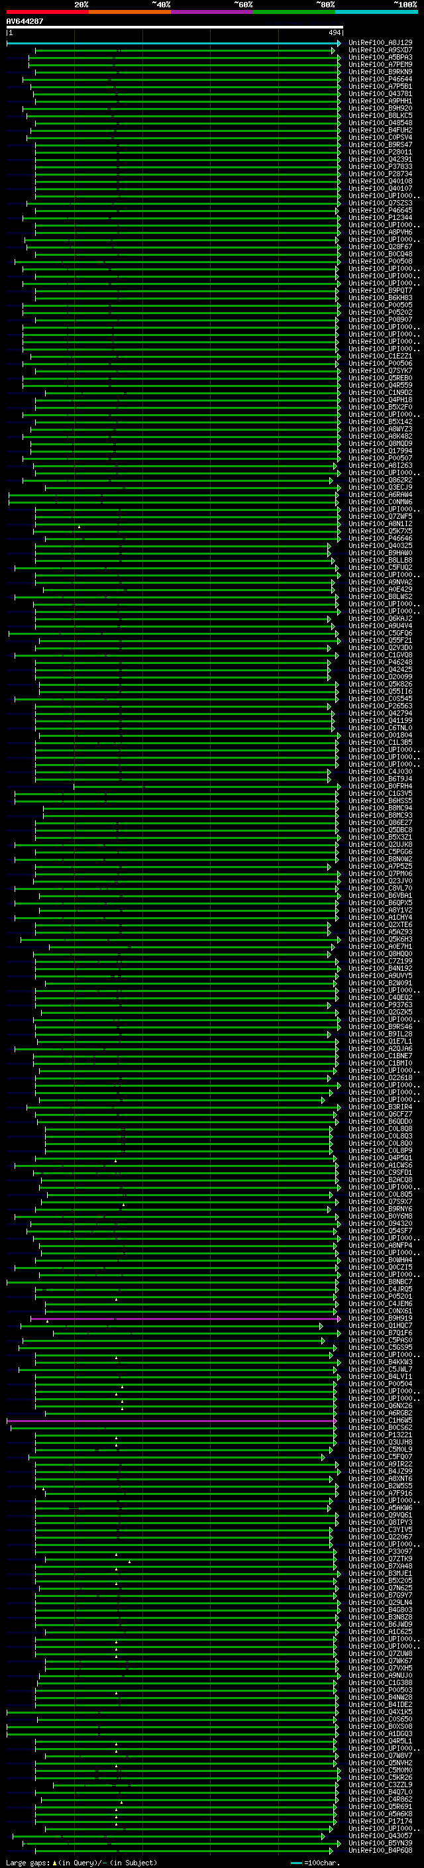Click the UniRef100_A9PHH1 entry
Screen dimensions: 424x1868
pos(380,101)
